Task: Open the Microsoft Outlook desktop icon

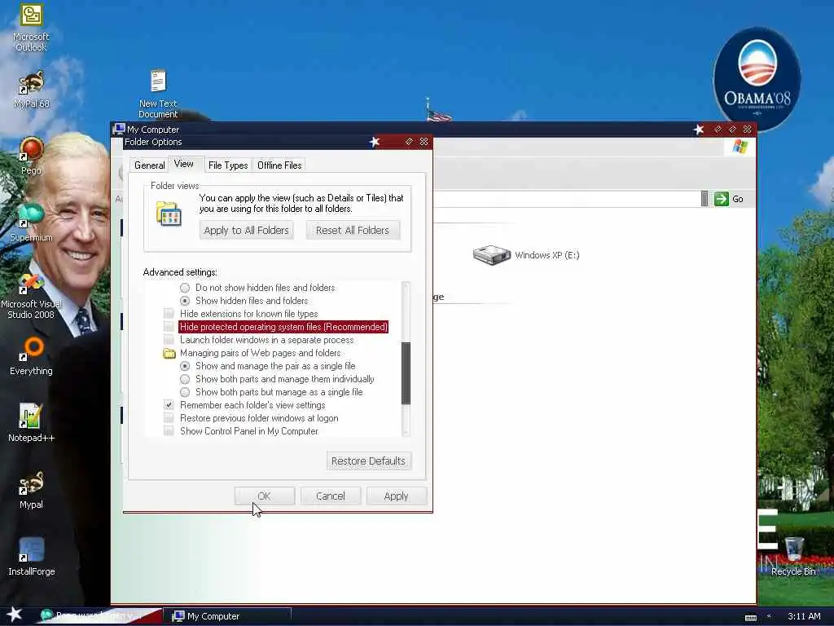Action: [31, 28]
